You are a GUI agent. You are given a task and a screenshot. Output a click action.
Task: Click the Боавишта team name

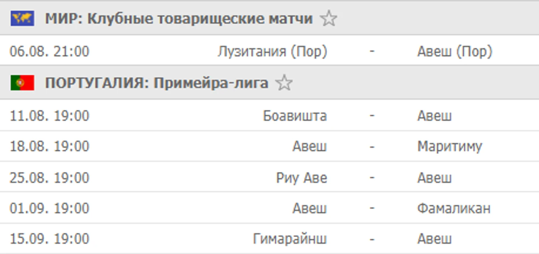pyautogui.click(x=295, y=116)
